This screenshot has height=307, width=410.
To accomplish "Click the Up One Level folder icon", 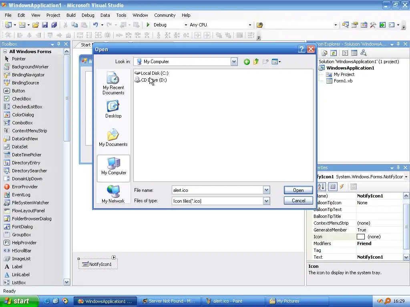I will 256,62.
